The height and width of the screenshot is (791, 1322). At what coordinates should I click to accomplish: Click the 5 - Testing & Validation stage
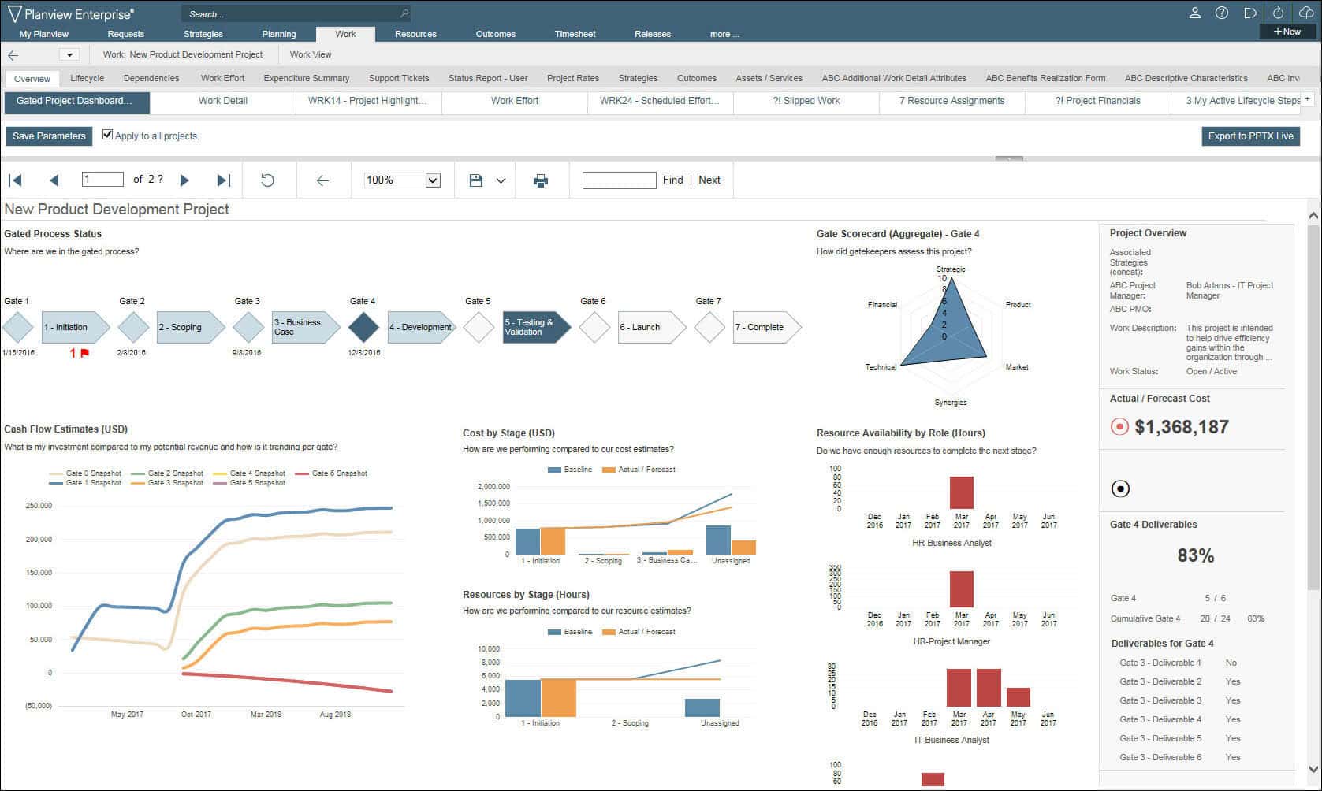click(536, 327)
